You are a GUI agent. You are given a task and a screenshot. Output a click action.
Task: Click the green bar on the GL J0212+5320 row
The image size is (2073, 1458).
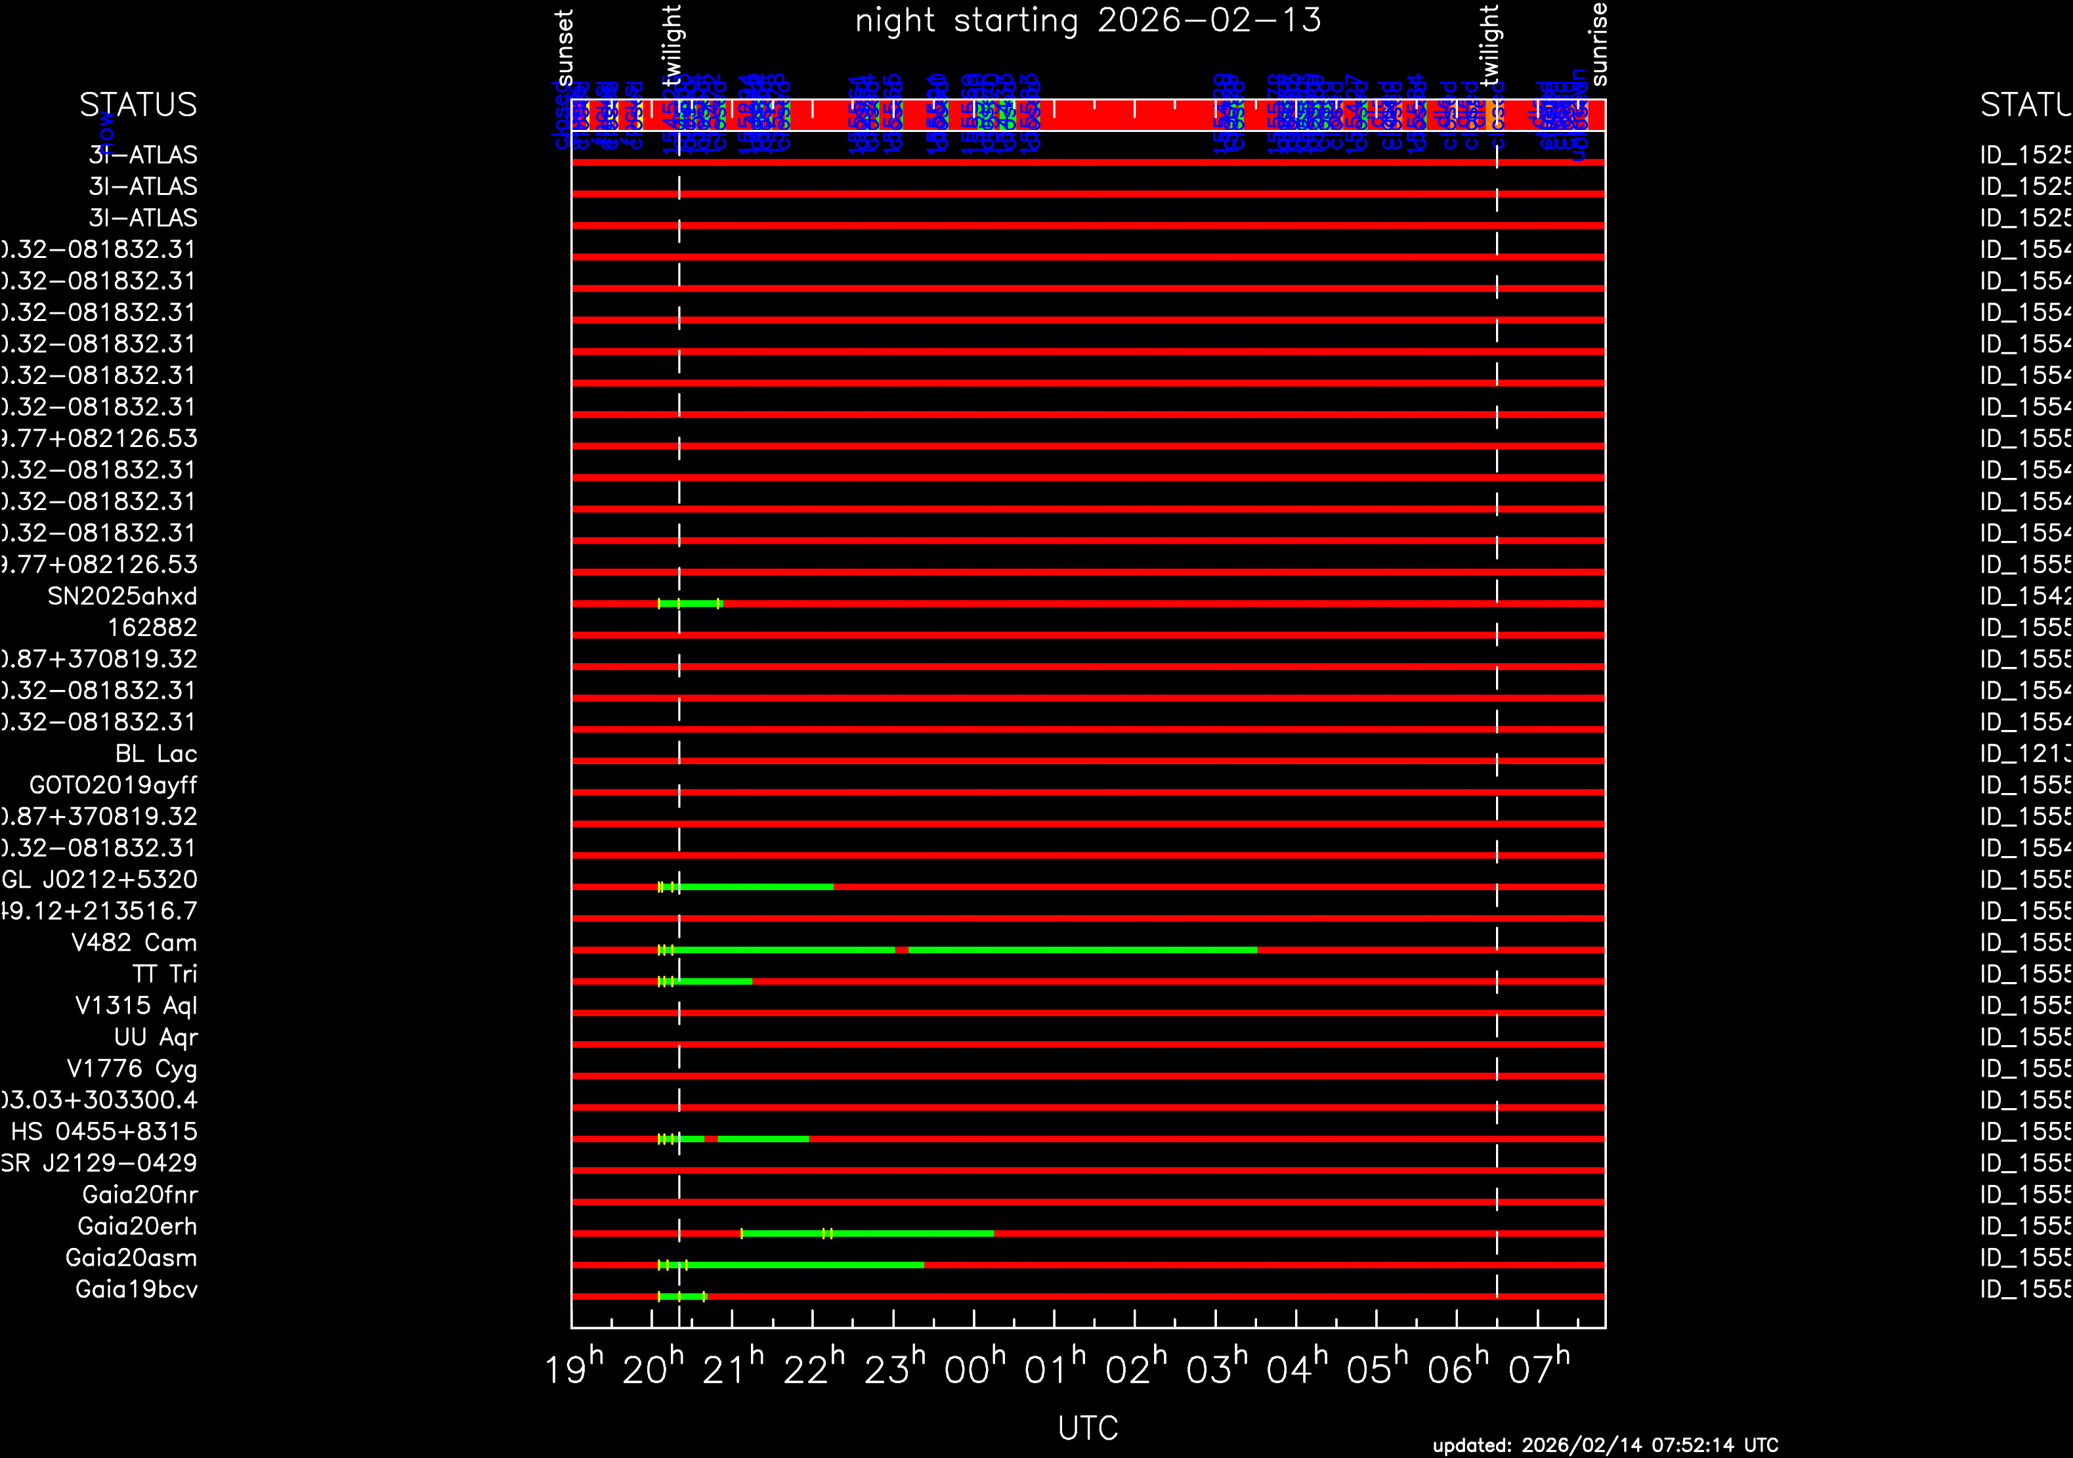point(758,888)
